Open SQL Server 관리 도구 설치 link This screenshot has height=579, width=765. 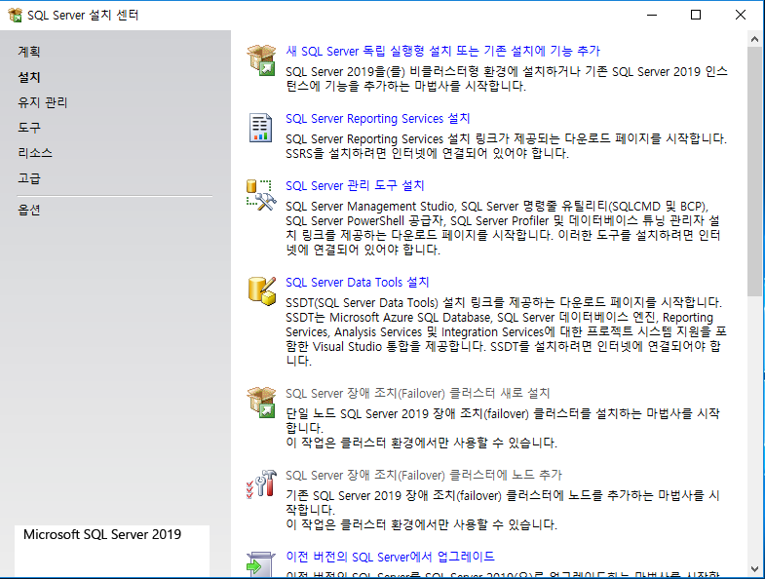coord(355,186)
